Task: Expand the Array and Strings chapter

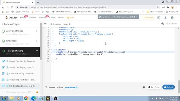Action: pos(37,31)
